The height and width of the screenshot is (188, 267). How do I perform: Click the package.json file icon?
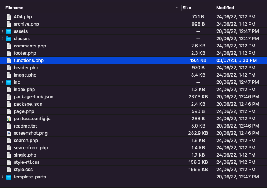coord(9,104)
